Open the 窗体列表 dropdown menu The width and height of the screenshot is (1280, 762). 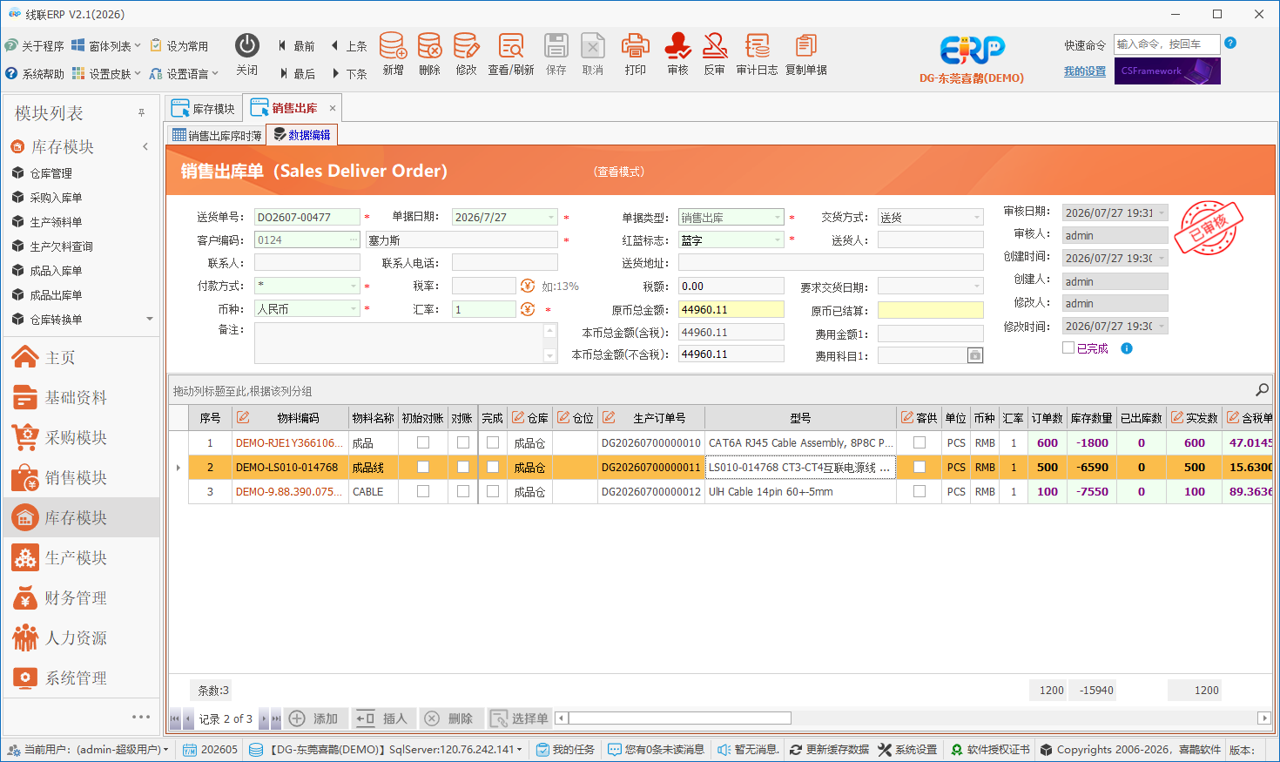(x=106, y=45)
